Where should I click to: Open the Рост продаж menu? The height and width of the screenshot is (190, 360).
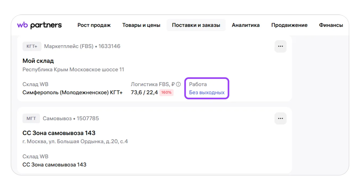[x=94, y=25]
